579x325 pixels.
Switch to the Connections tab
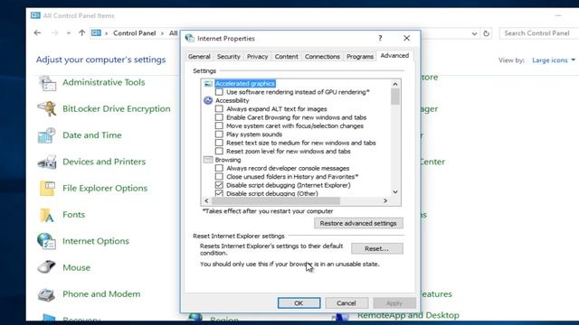[322, 56]
